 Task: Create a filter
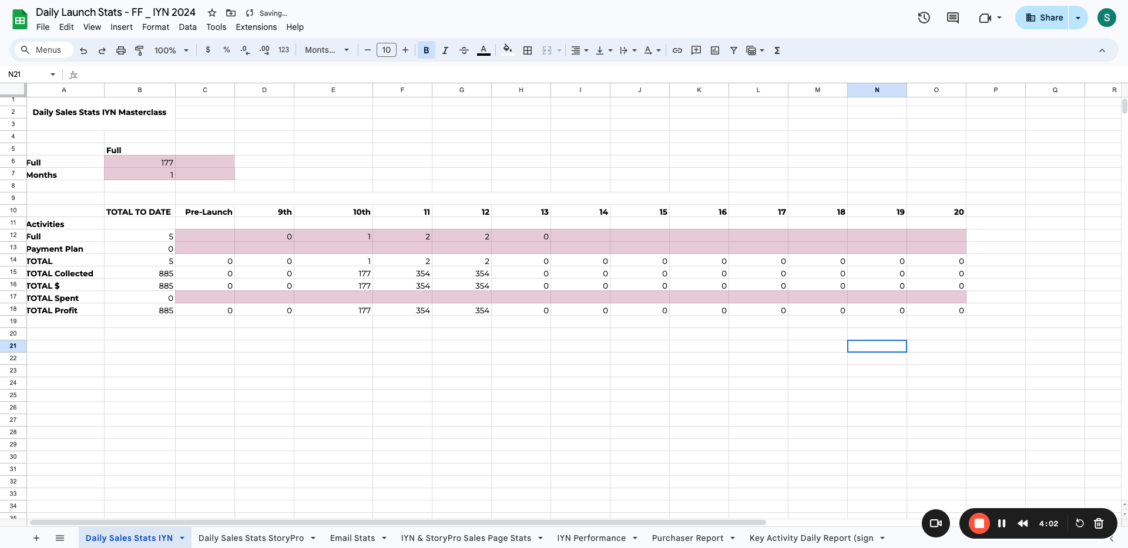point(734,50)
